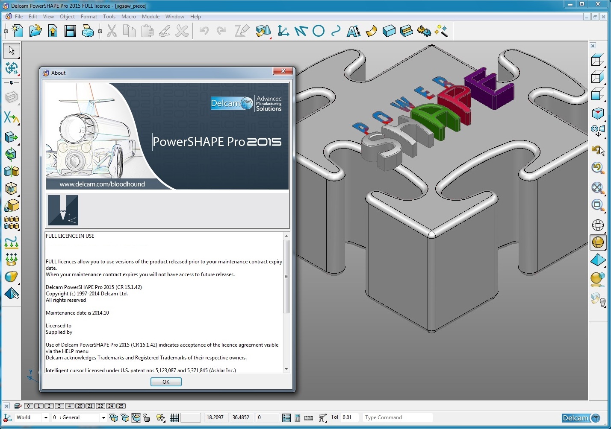Open the Tools menu
Screen dimensions: 611x429
[109, 17]
